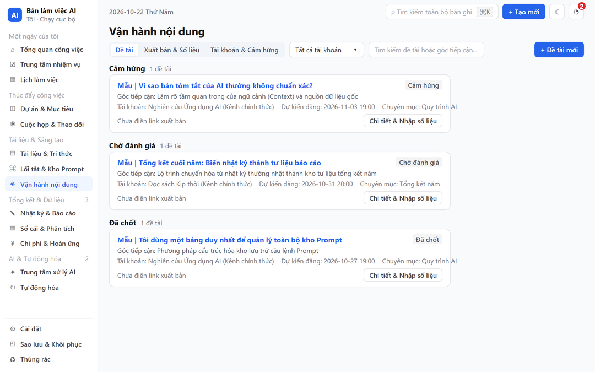This screenshot has height=372, width=595.
Task: Open Chi phí & Hoàn ứng
Action: coord(48,244)
